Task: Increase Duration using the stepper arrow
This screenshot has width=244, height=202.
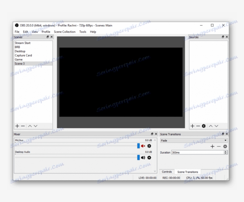Action: coord(225,151)
